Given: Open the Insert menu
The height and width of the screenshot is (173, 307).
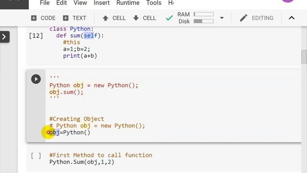Looking at the screenshot, I should (102, 3).
